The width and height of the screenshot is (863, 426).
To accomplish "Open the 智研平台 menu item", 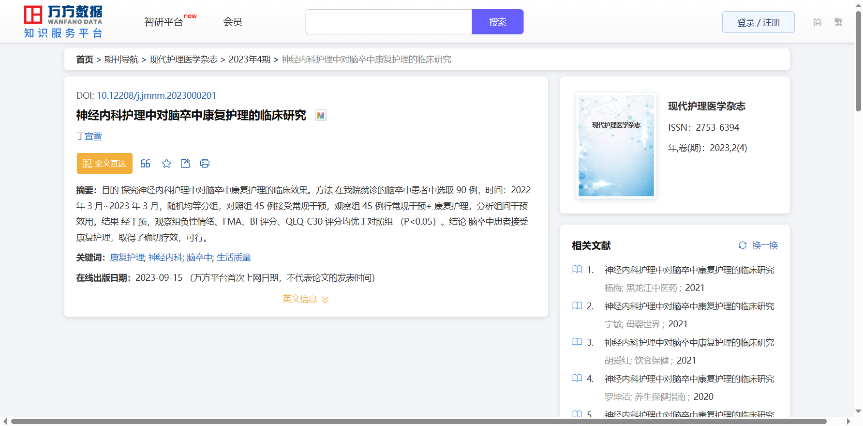I will (164, 22).
